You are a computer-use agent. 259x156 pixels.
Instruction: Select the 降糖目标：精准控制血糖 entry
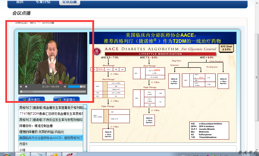coord(51,126)
